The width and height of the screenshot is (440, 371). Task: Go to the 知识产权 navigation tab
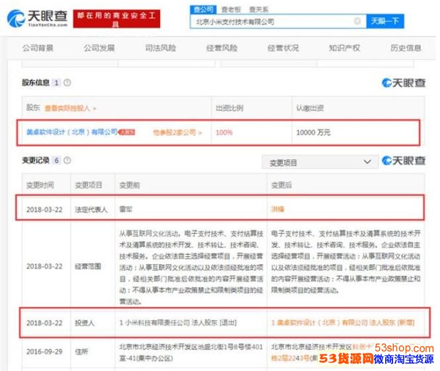(344, 48)
